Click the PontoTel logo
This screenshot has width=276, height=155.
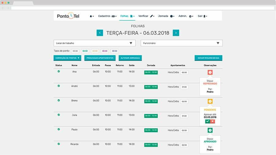(x=68, y=16)
